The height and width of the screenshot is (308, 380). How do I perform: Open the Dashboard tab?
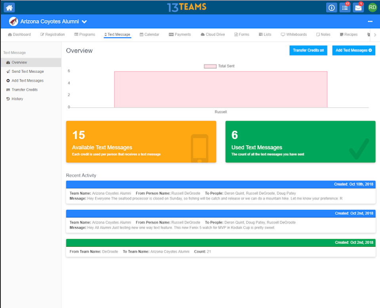coord(19,34)
